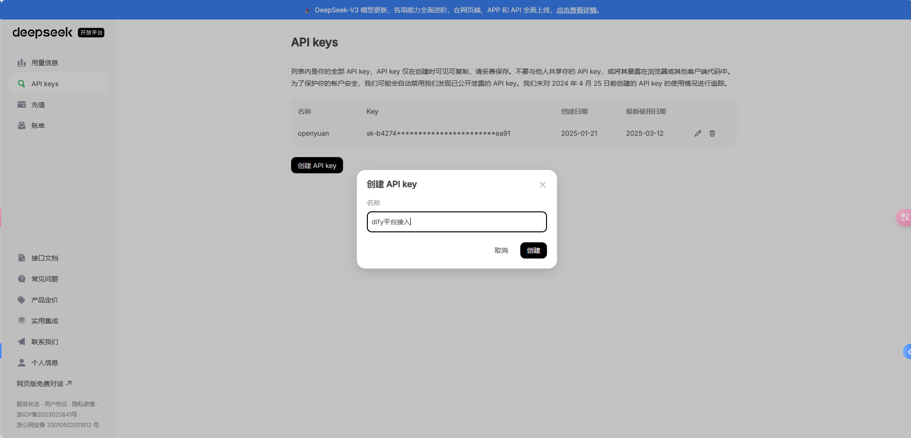Click the 最新使用日期 column header
The height and width of the screenshot is (438, 911).
(x=646, y=111)
